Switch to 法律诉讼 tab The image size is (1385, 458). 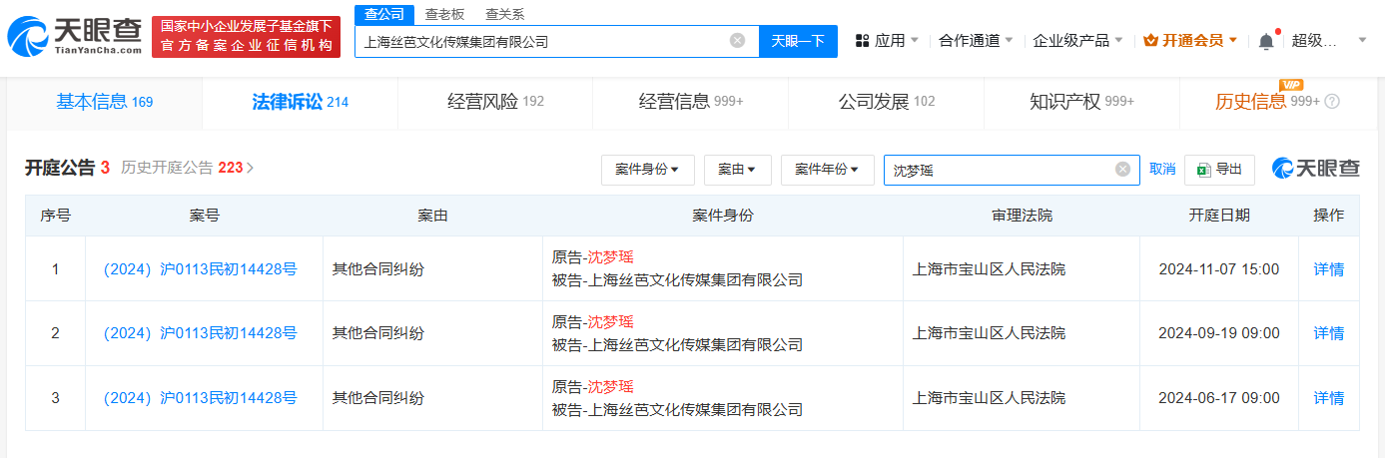click(x=300, y=102)
